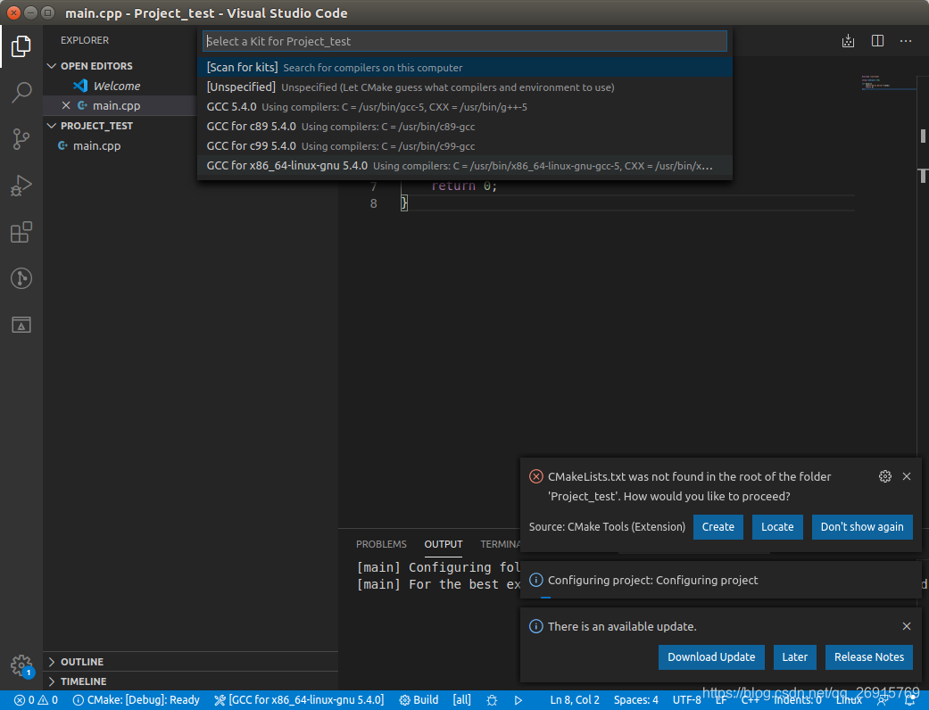Click the EXPLORER panel title
929x710 pixels.
(85, 40)
